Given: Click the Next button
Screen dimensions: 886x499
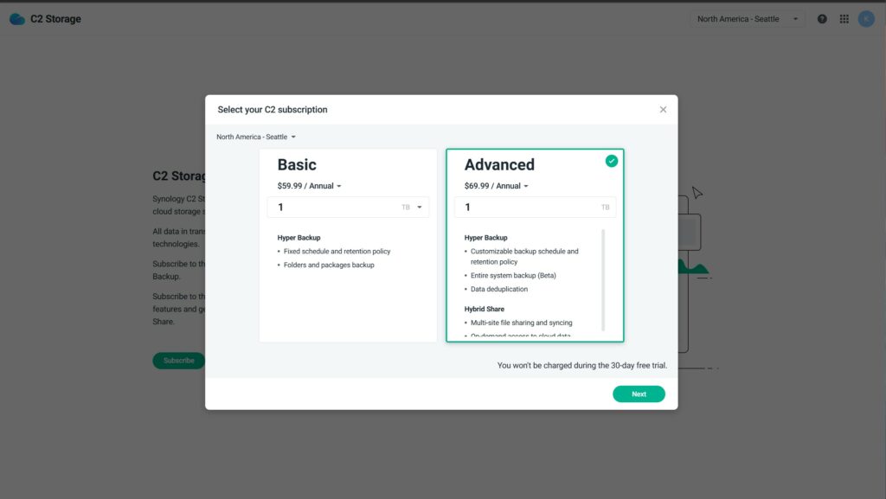Looking at the screenshot, I should (x=639, y=394).
